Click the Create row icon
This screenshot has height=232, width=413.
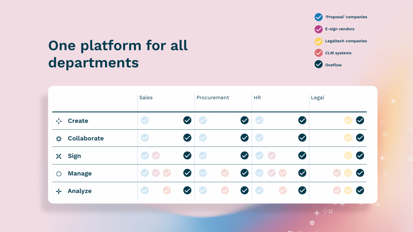[x=59, y=121]
